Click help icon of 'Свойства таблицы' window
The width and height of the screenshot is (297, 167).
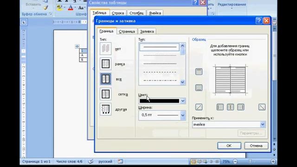(x=195, y=2)
